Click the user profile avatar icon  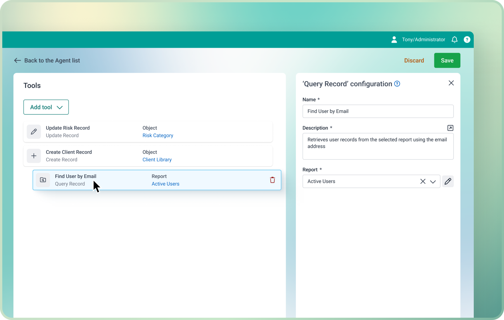(x=394, y=40)
